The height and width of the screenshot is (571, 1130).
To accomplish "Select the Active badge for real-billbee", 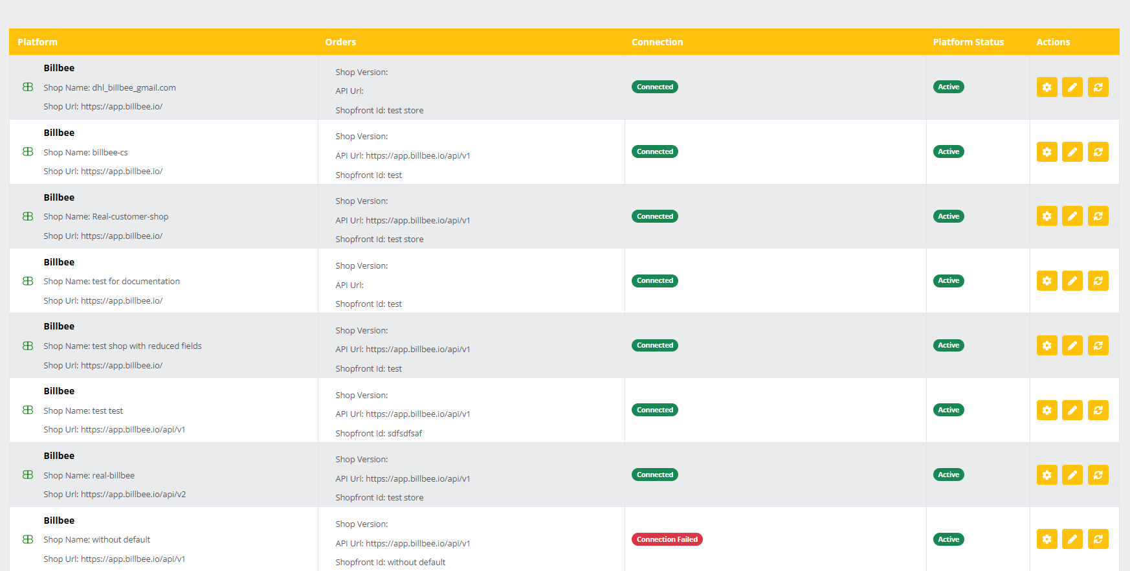I will [x=949, y=475].
